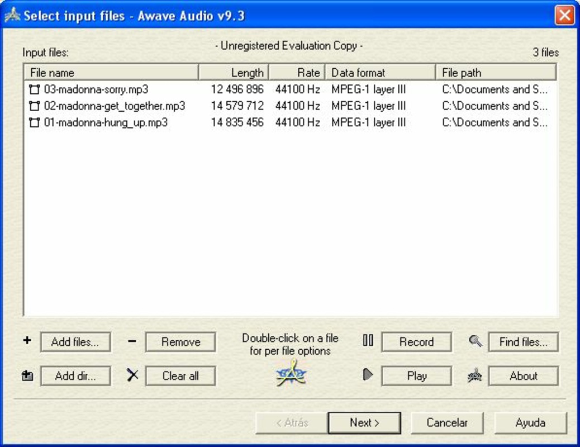Click the Next button
The image size is (580, 447).
(364, 422)
